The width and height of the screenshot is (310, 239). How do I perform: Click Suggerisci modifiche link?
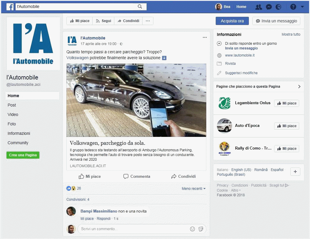[x=241, y=73]
